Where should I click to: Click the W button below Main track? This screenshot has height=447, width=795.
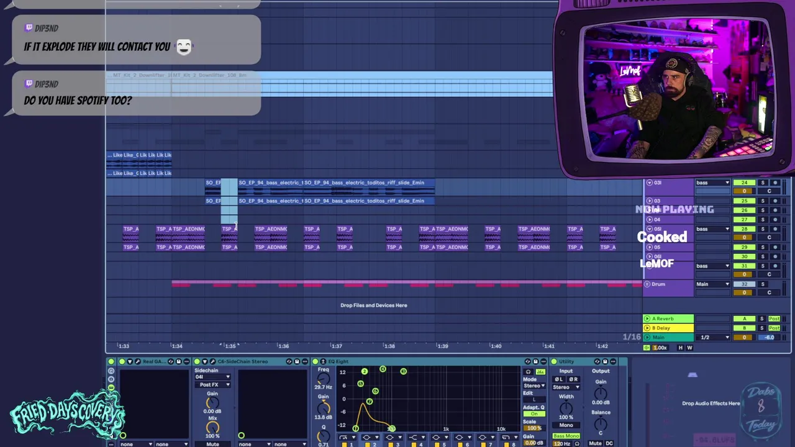pos(689,348)
